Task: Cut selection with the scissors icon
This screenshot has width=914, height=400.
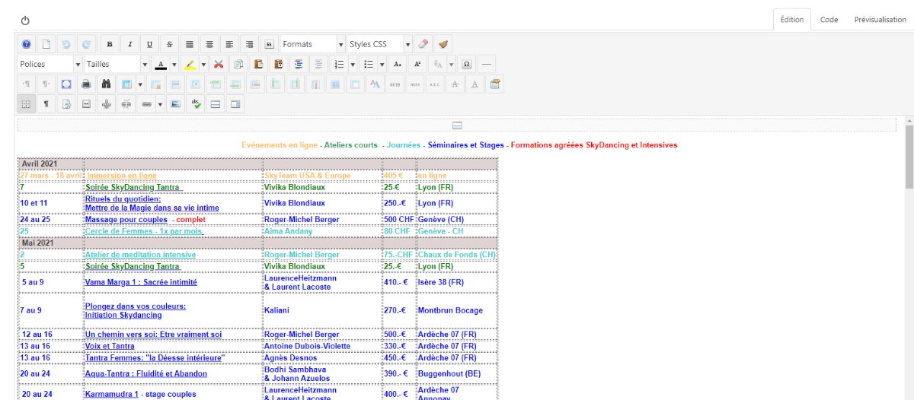Action: [x=219, y=64]
